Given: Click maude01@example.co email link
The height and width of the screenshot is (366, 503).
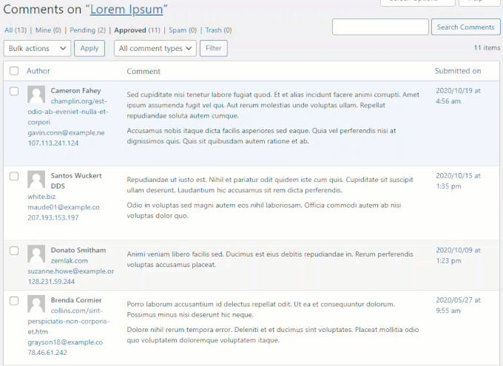Looking at the screenshot, I should point(64,207).
